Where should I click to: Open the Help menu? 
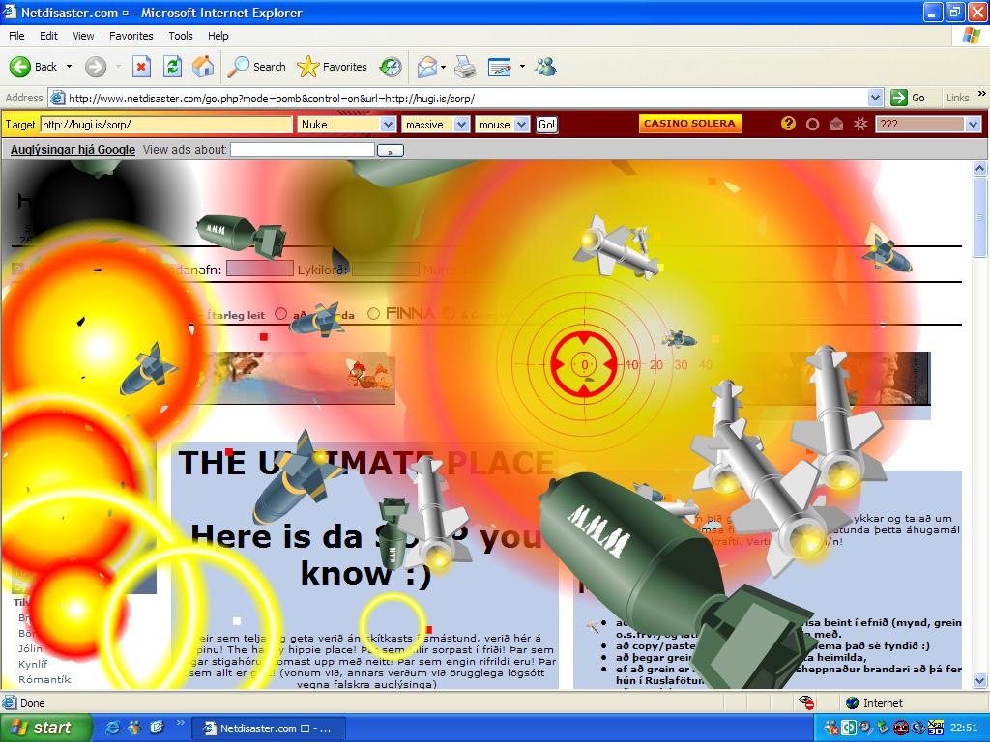click(218, 36)
